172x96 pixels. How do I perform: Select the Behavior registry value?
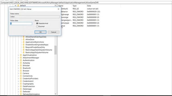click(x=64, y=11)
